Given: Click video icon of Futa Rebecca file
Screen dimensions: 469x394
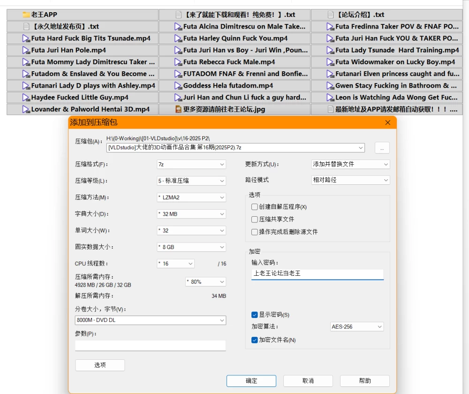Looking at the screenshot, I should click(x=178, y=62).
